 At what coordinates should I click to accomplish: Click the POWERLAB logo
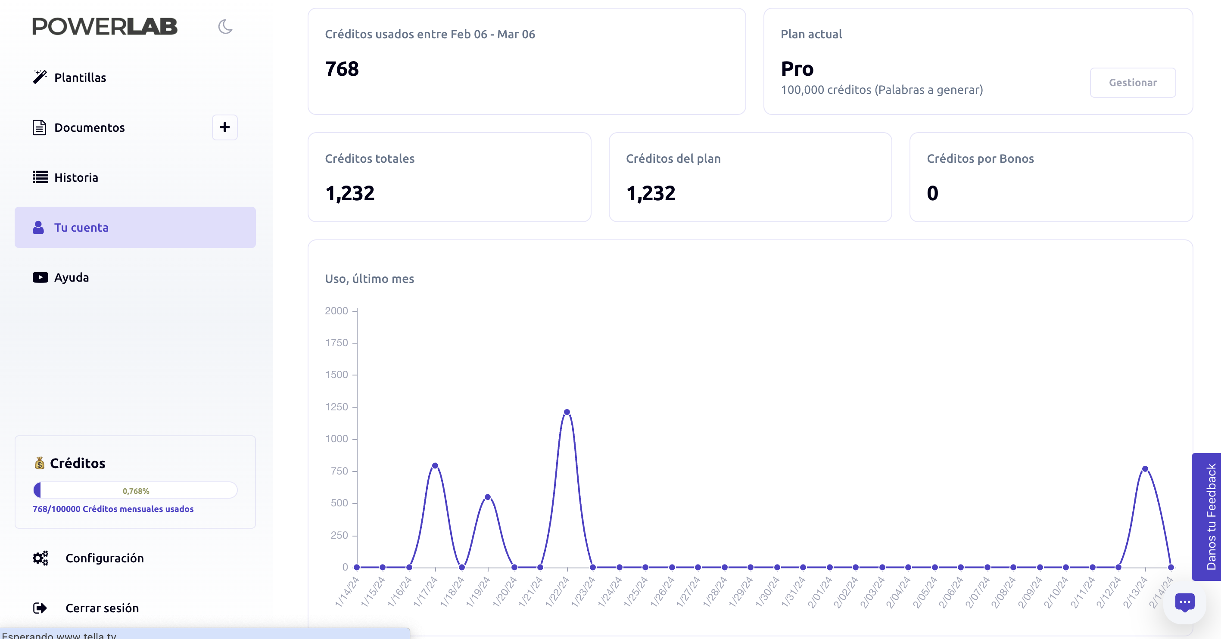(105, 27)
